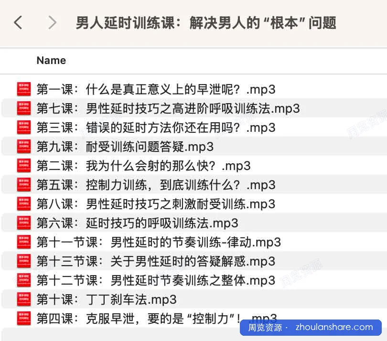This screenshot has width=387, height=341.
Task: Select file 第四课：克服早泄，要的是“控制力”！.mp3
Action: pyautogui.click(x=157, y=319)
